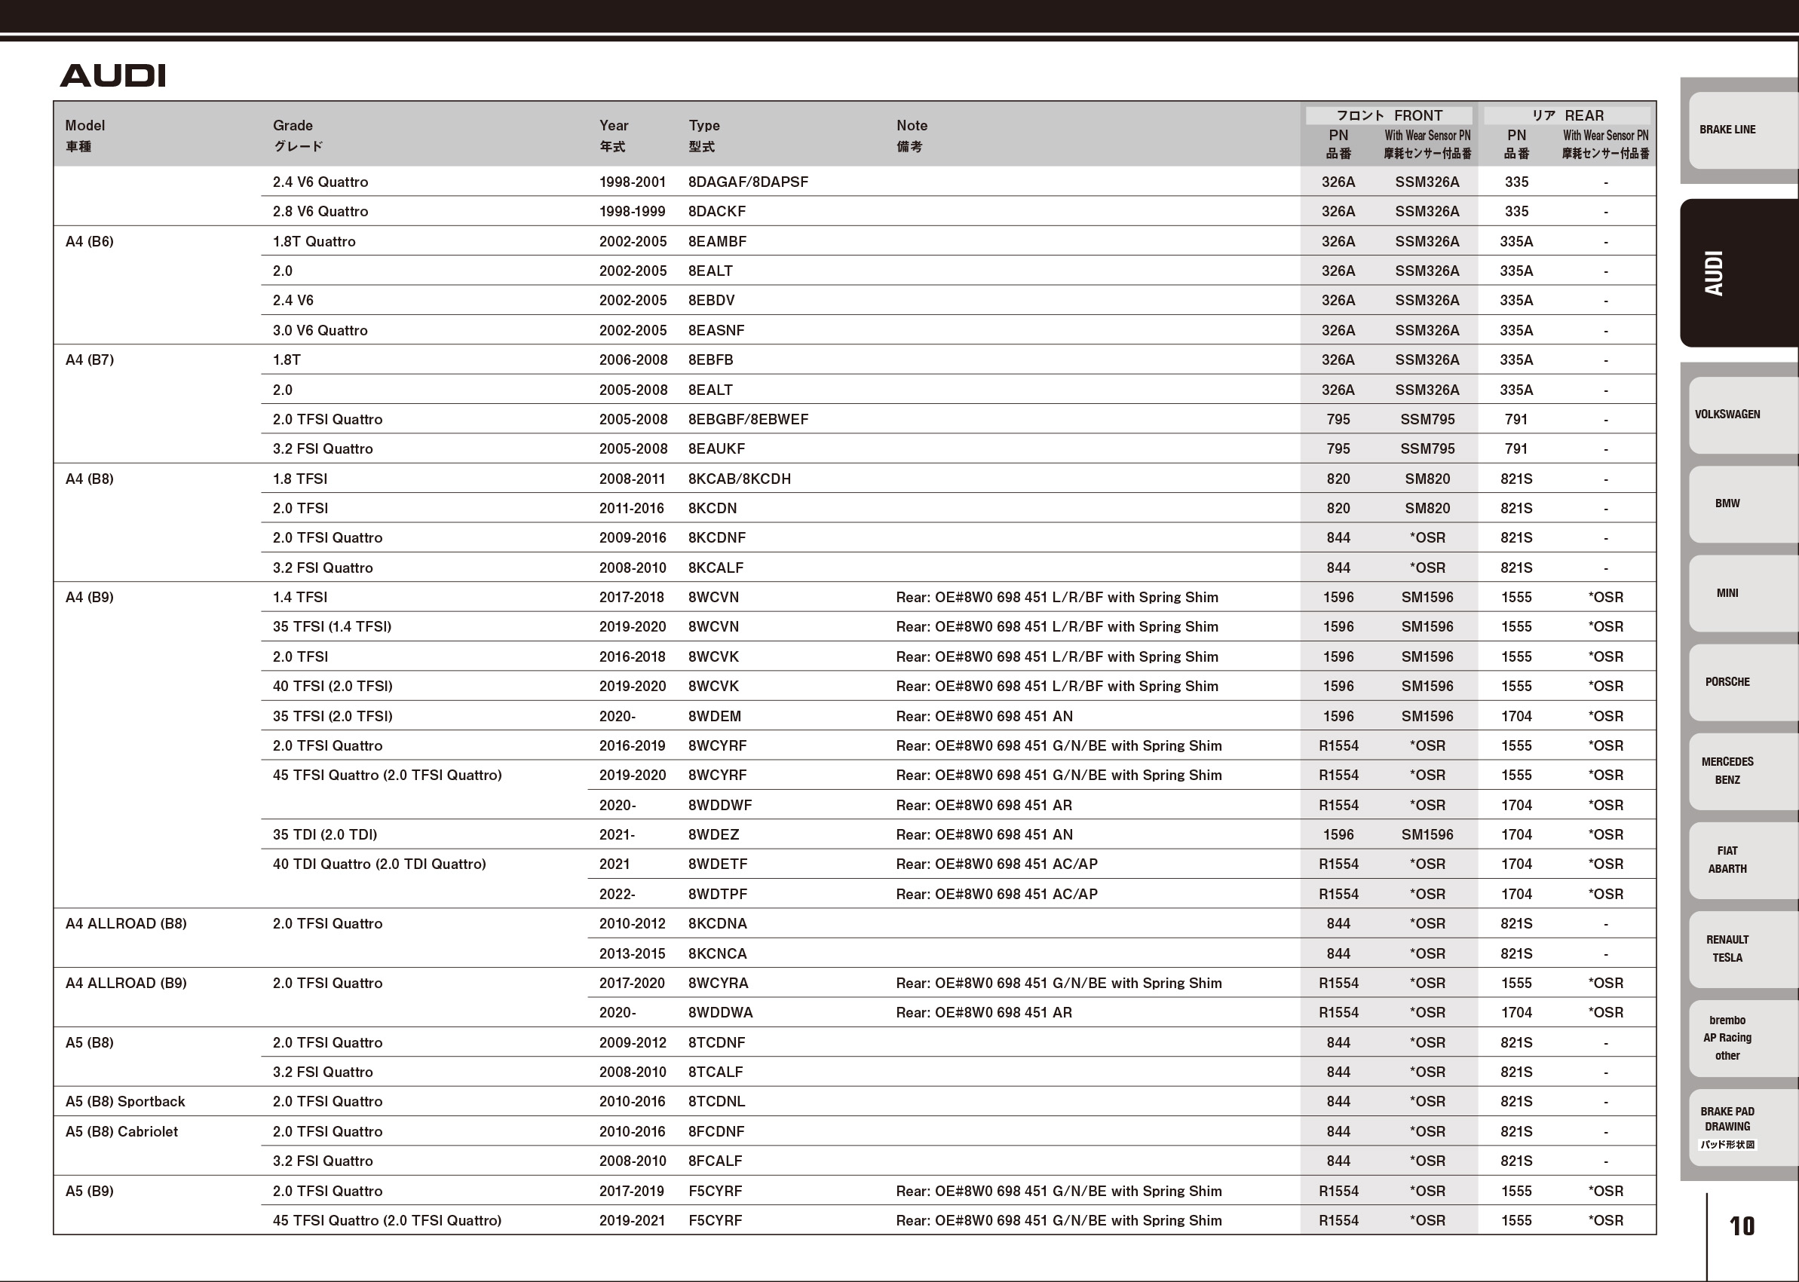Viewport: 1799px width, 1282px height.
Task: Click grade 40 TDI Quattro (2.0 TDI Quattro)
Action: click(379, 864)
